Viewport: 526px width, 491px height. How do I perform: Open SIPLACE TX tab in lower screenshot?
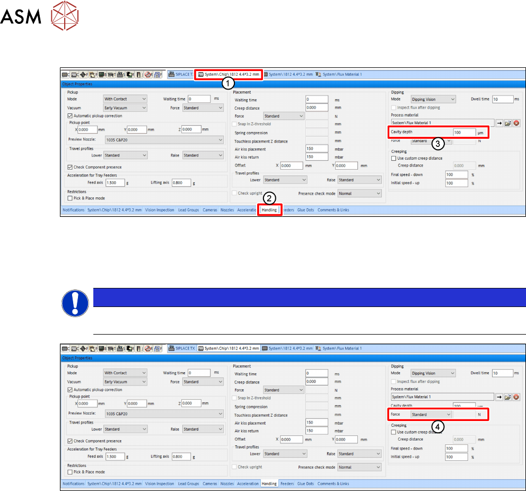[182, 348]
